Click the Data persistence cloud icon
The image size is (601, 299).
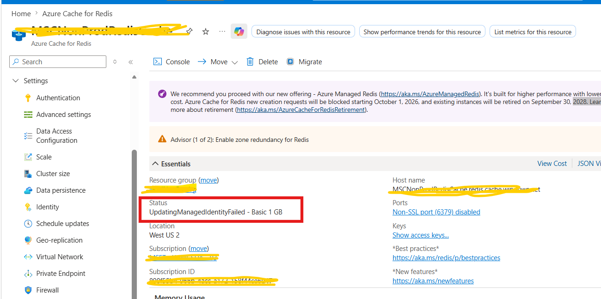click(x=28, y=190)
